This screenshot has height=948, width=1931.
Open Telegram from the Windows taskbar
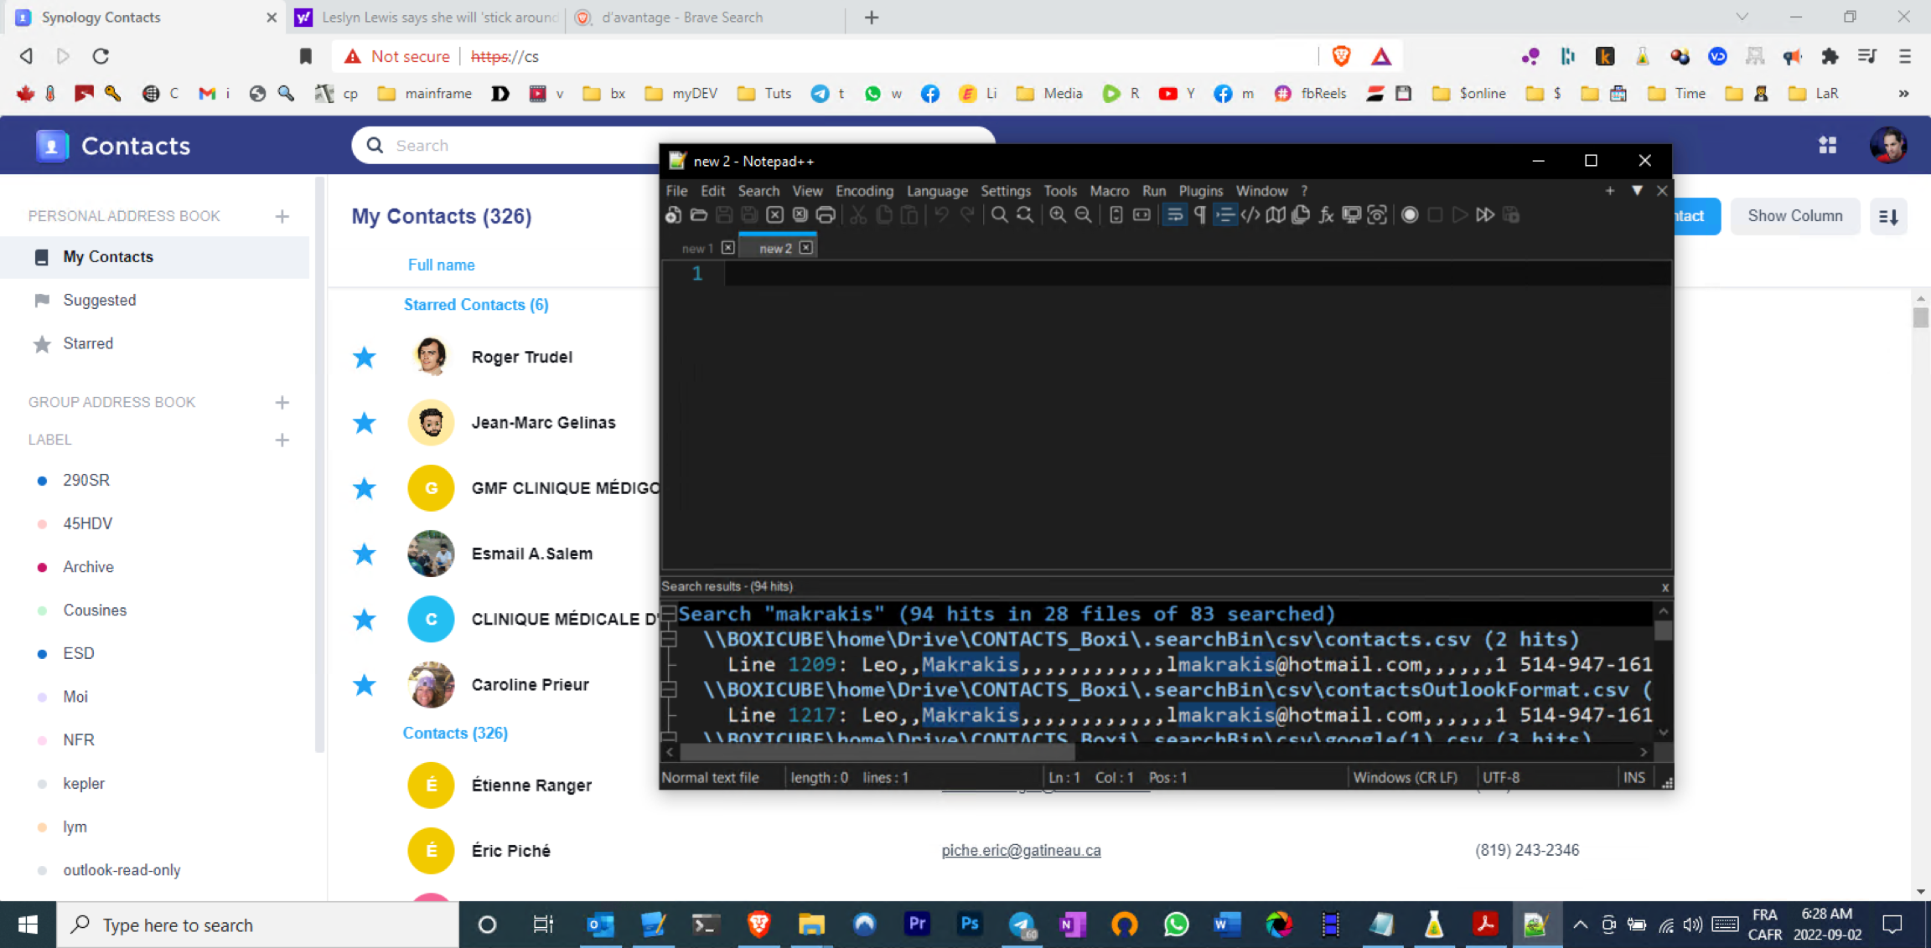1022,925
